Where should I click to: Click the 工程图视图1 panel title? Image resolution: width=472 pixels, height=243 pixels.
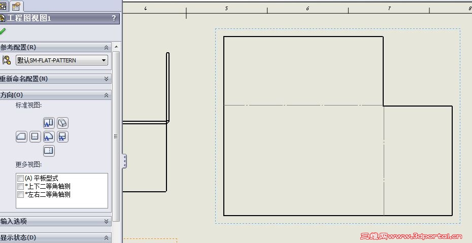[29, 18]
